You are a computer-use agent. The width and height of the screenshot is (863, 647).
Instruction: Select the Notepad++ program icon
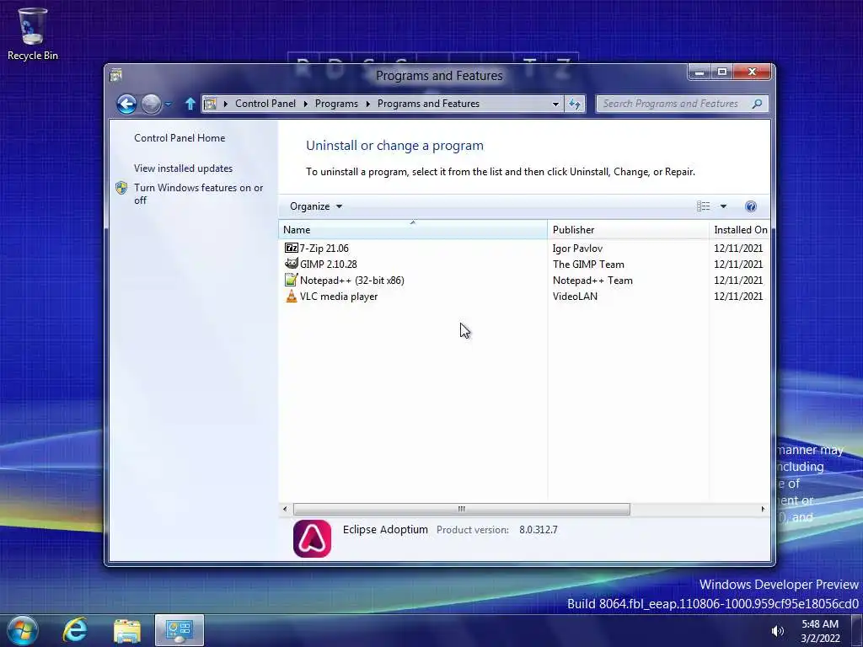[291, 280]
